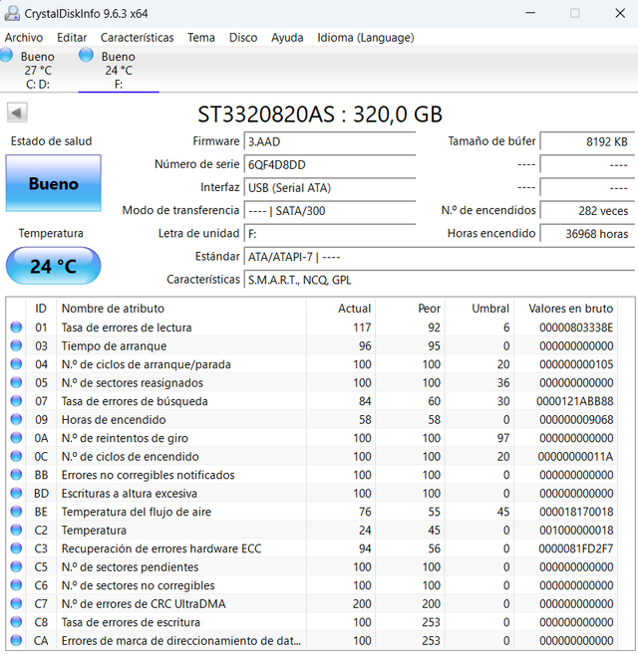Click the Valores en bruto column header
Image resolution: width=638 pixels, height=654 pixels.
coord(571,309)
